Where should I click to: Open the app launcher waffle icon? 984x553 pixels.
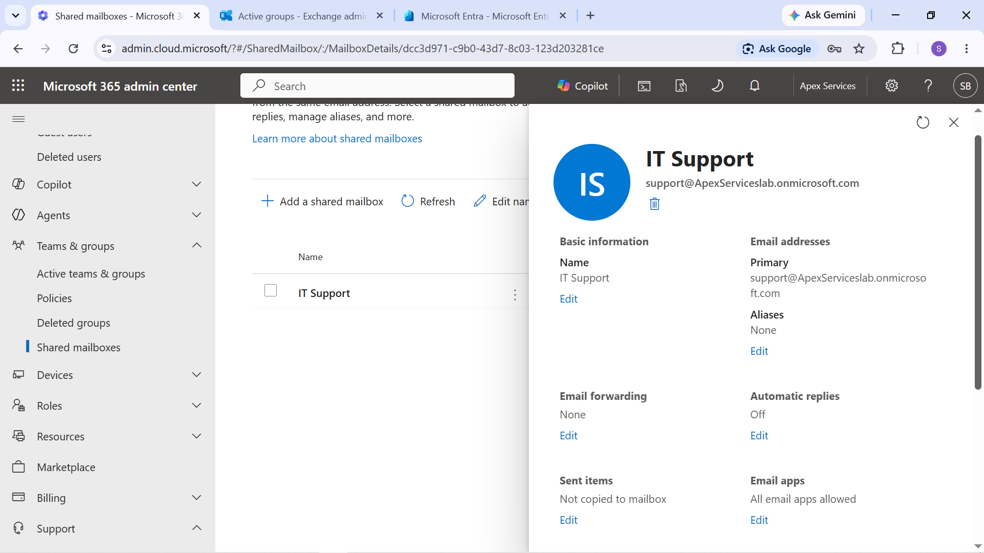(18, 86)
